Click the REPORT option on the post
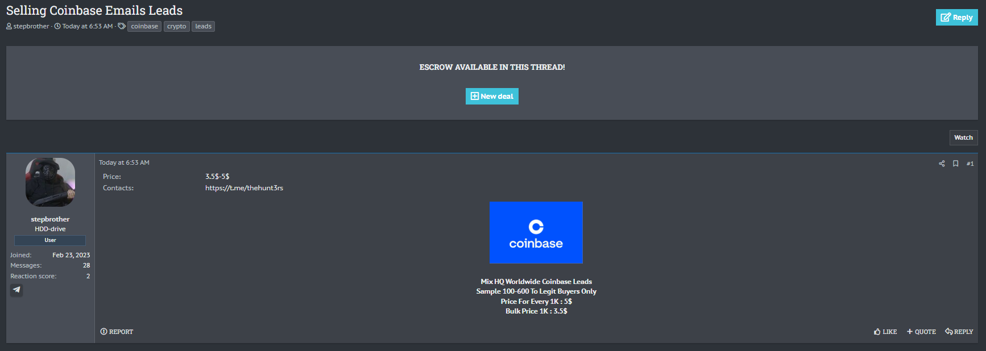Image resolution: width=986 pixels, height=351 pixels. (x=117, y=332)
